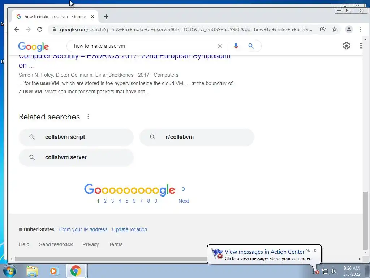Close the Action Center notification balloon

click(x=315, y=250)
